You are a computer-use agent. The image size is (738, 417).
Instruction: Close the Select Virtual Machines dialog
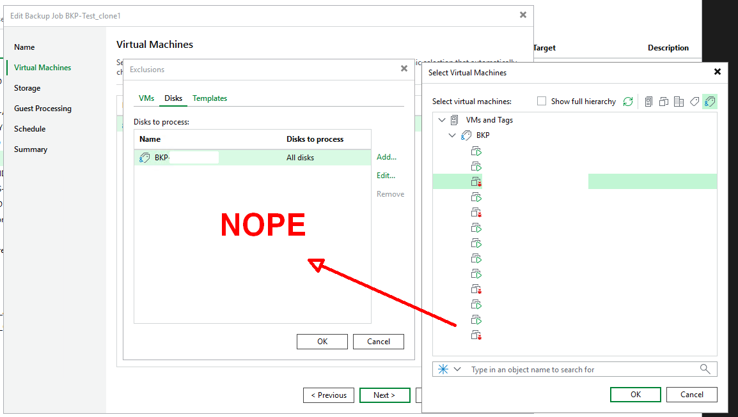[x=718, y=72]
